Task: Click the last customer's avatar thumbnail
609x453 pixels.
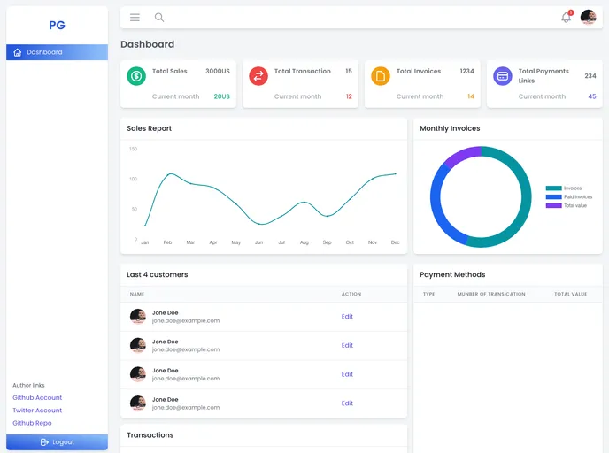Action: pos(138,403)
